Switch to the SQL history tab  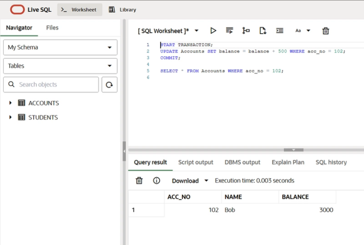(x=331, y=162)
